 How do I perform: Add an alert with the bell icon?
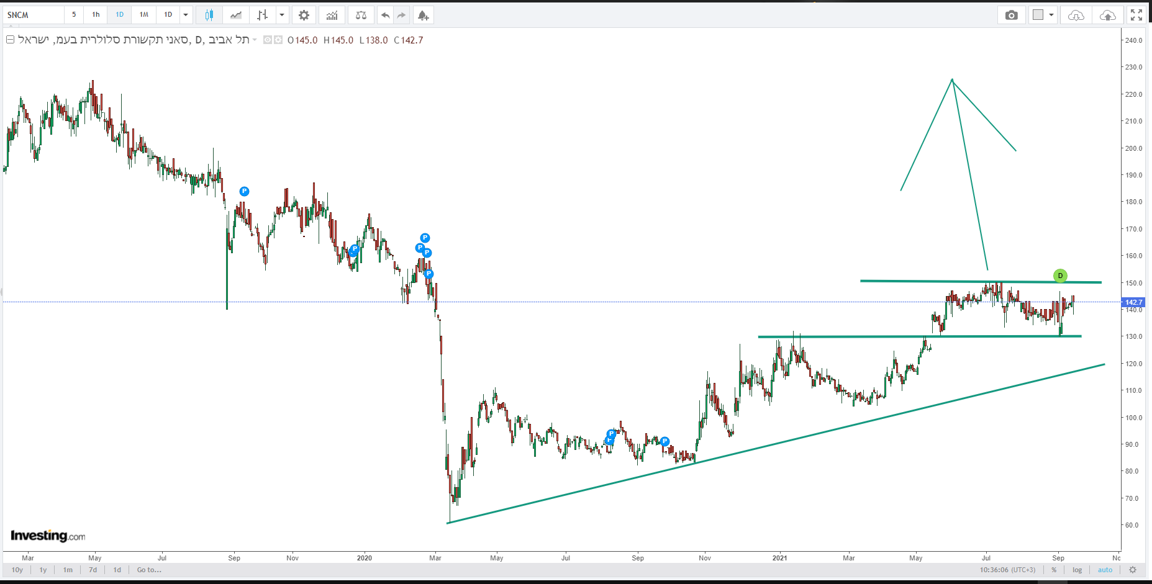click(423, 15)
